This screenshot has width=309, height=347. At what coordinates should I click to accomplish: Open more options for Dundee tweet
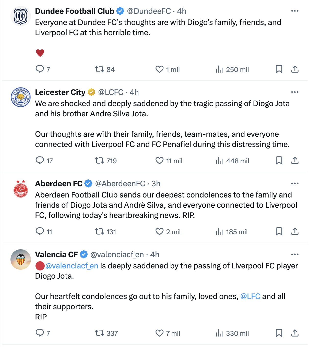coord(295,11)
